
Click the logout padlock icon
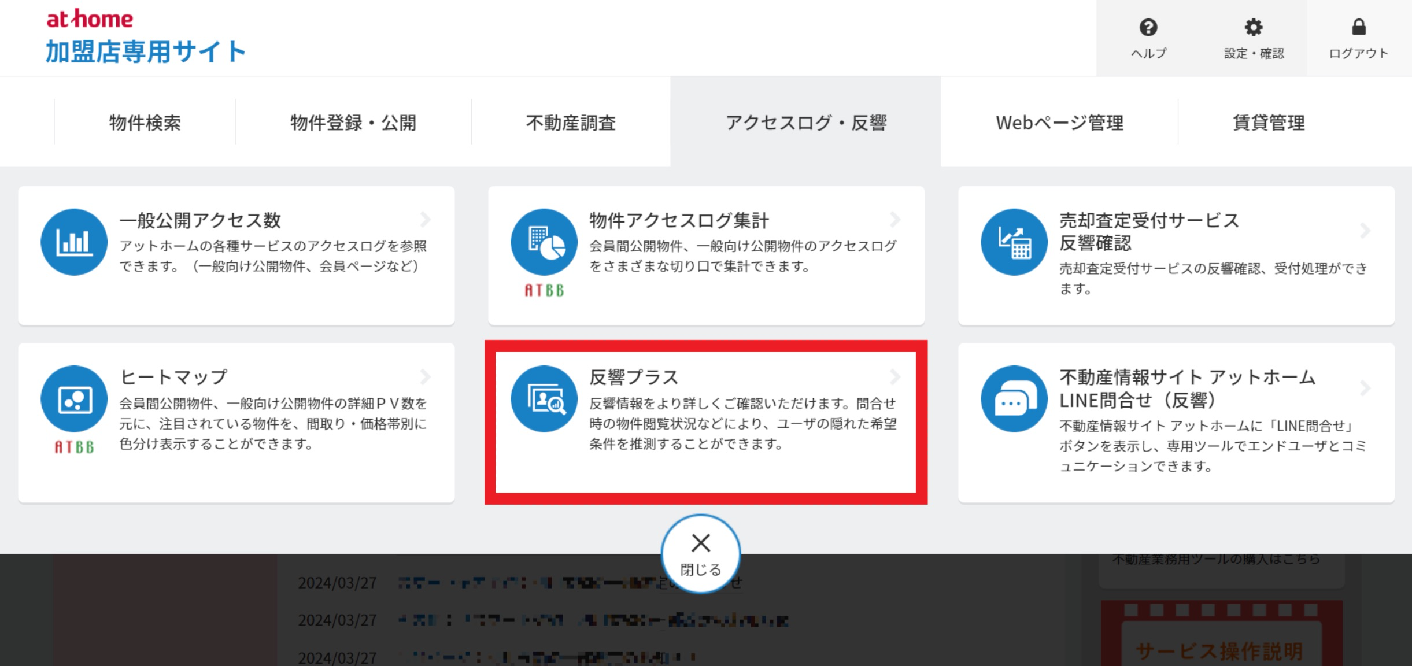(x=1359, y=27)
